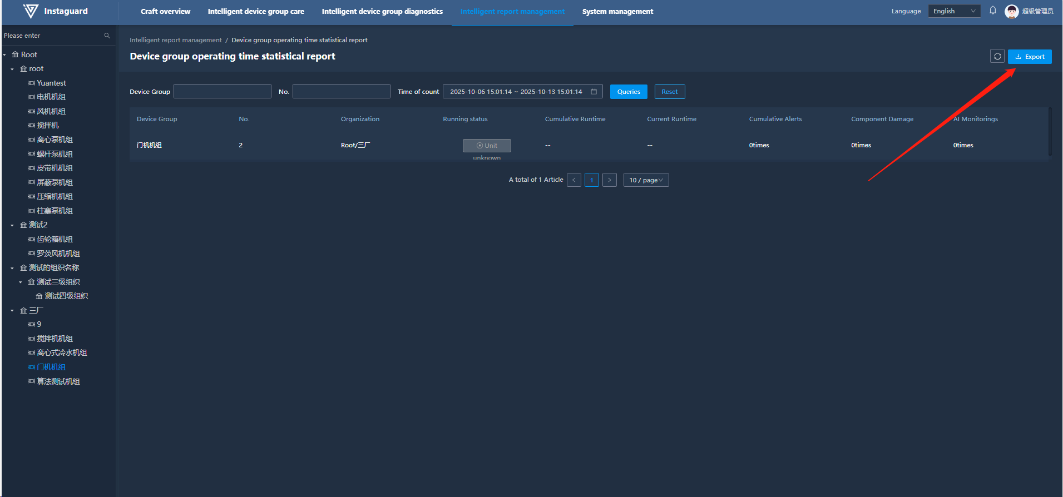This screenshot has width=1063, height=497.
Task: Collapse the 三厂 tree node
Action: click(12, 311)
